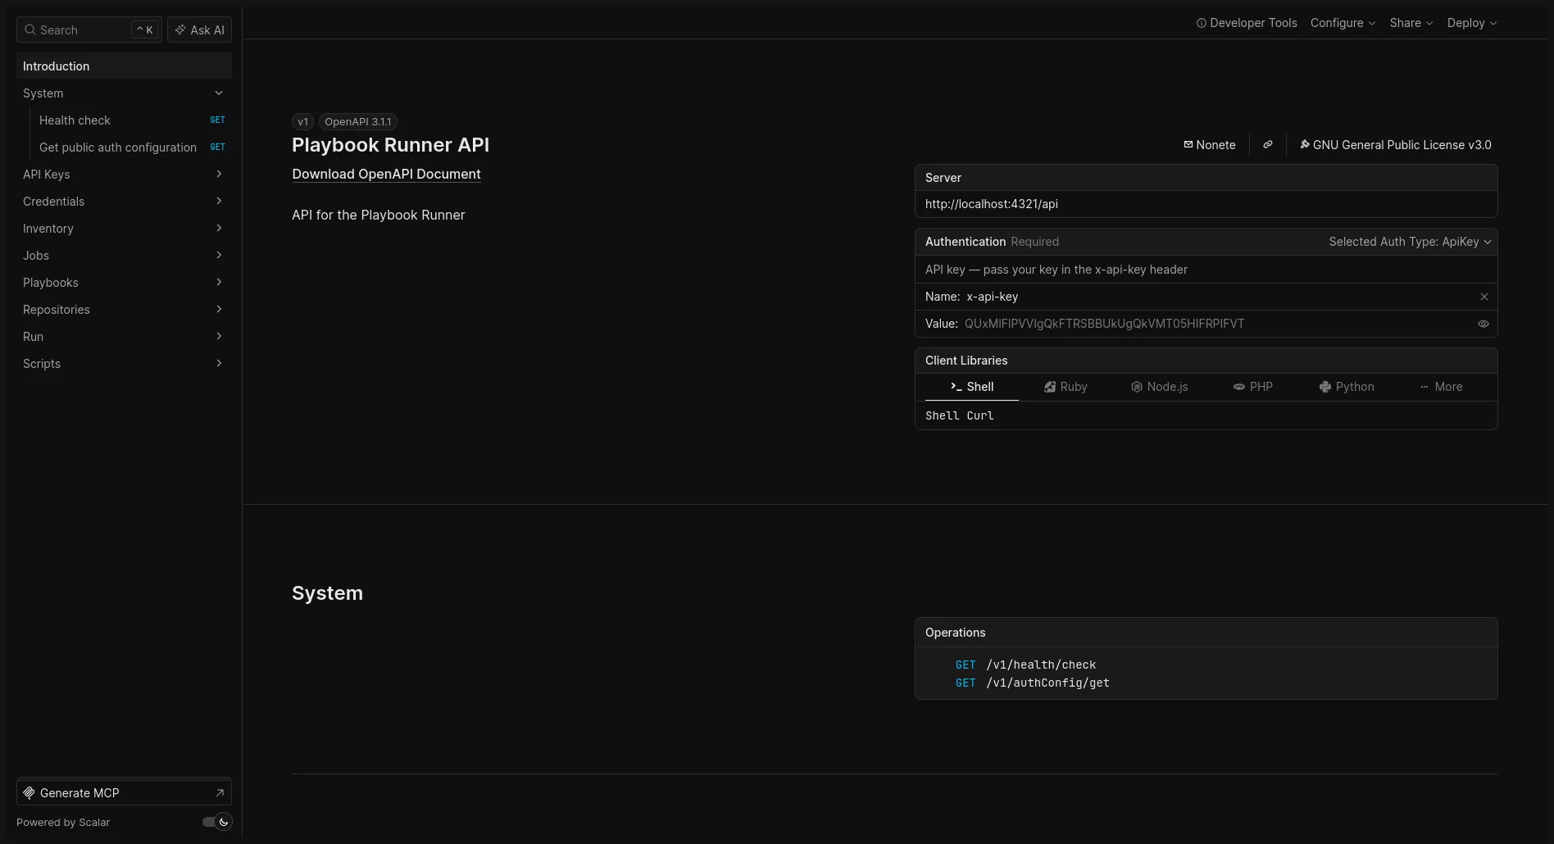The image size is (1554, 844).
Task: Switch to the PHP client tab
Action: (x=1252, y=387)
